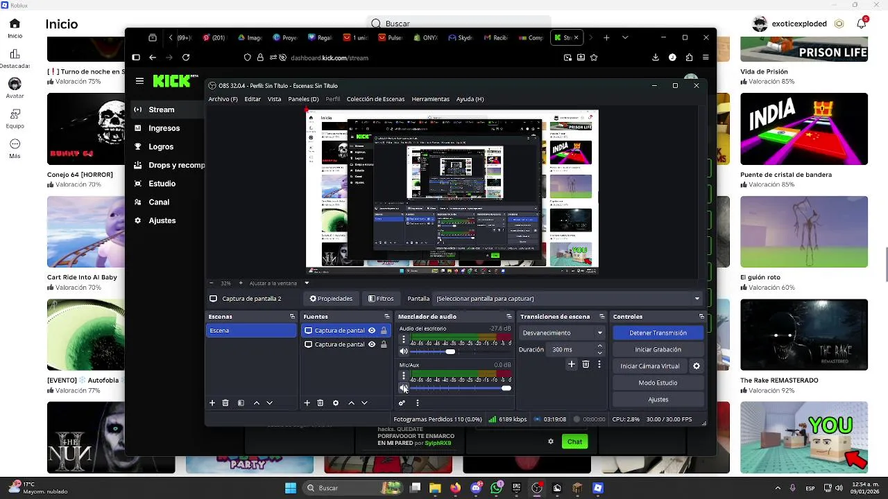This screenshot has width=888, height=499.
Task: Reload the browser page
Action: (186, 58)
